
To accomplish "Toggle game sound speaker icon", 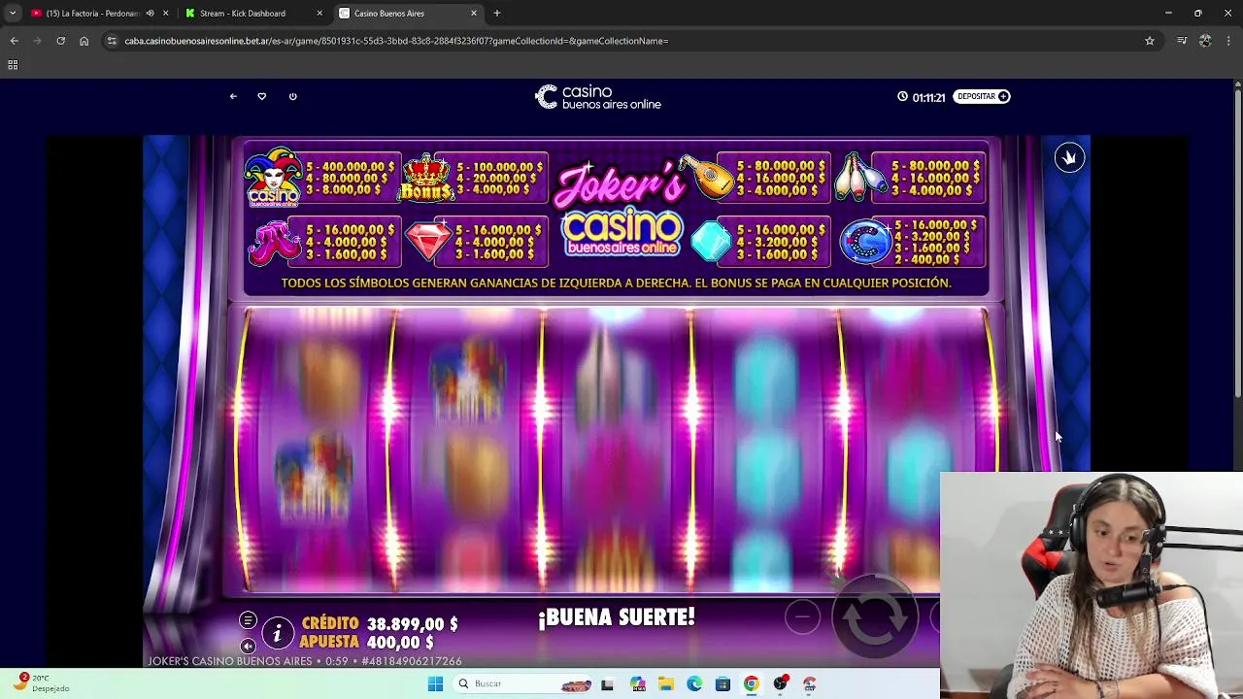I will tap(248, 646).
